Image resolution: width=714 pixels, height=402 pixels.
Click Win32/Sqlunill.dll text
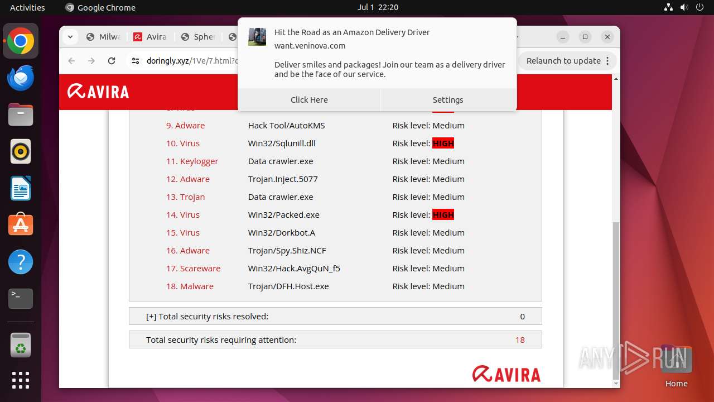[282, 143]
